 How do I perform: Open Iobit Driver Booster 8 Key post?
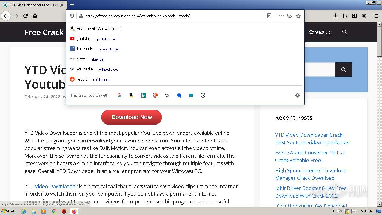click(x=311, y=192)
